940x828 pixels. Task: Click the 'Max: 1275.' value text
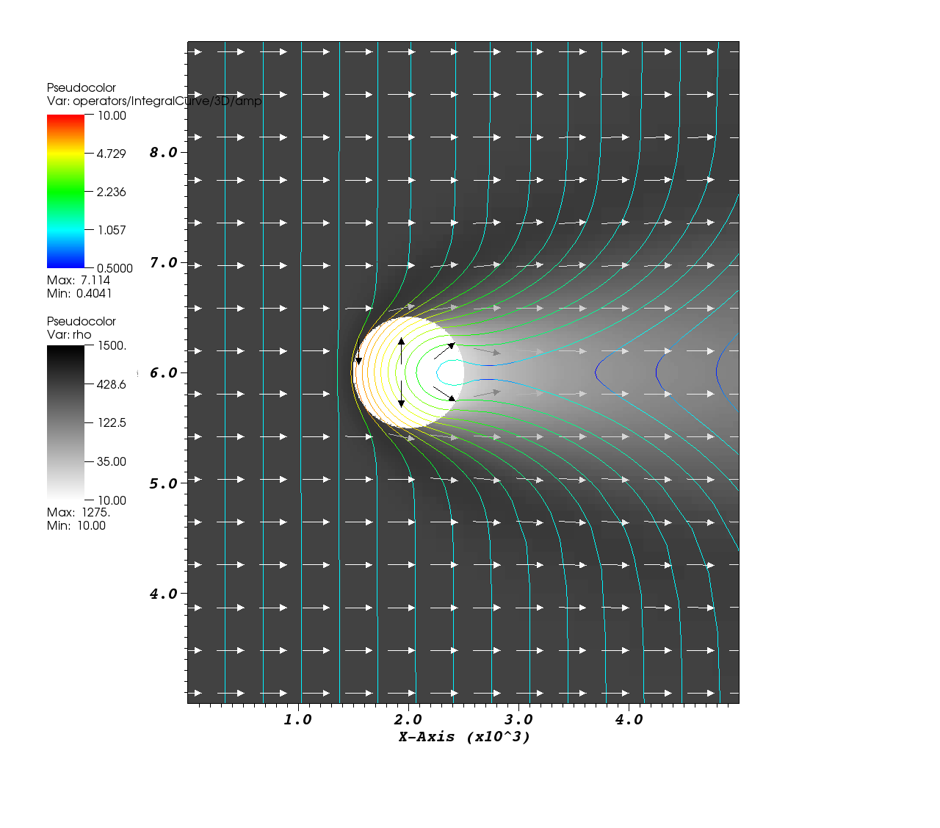tap(79, 512)
